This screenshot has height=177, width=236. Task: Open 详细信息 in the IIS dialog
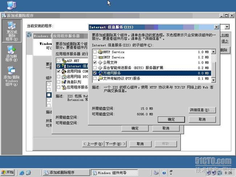[202, 110]
